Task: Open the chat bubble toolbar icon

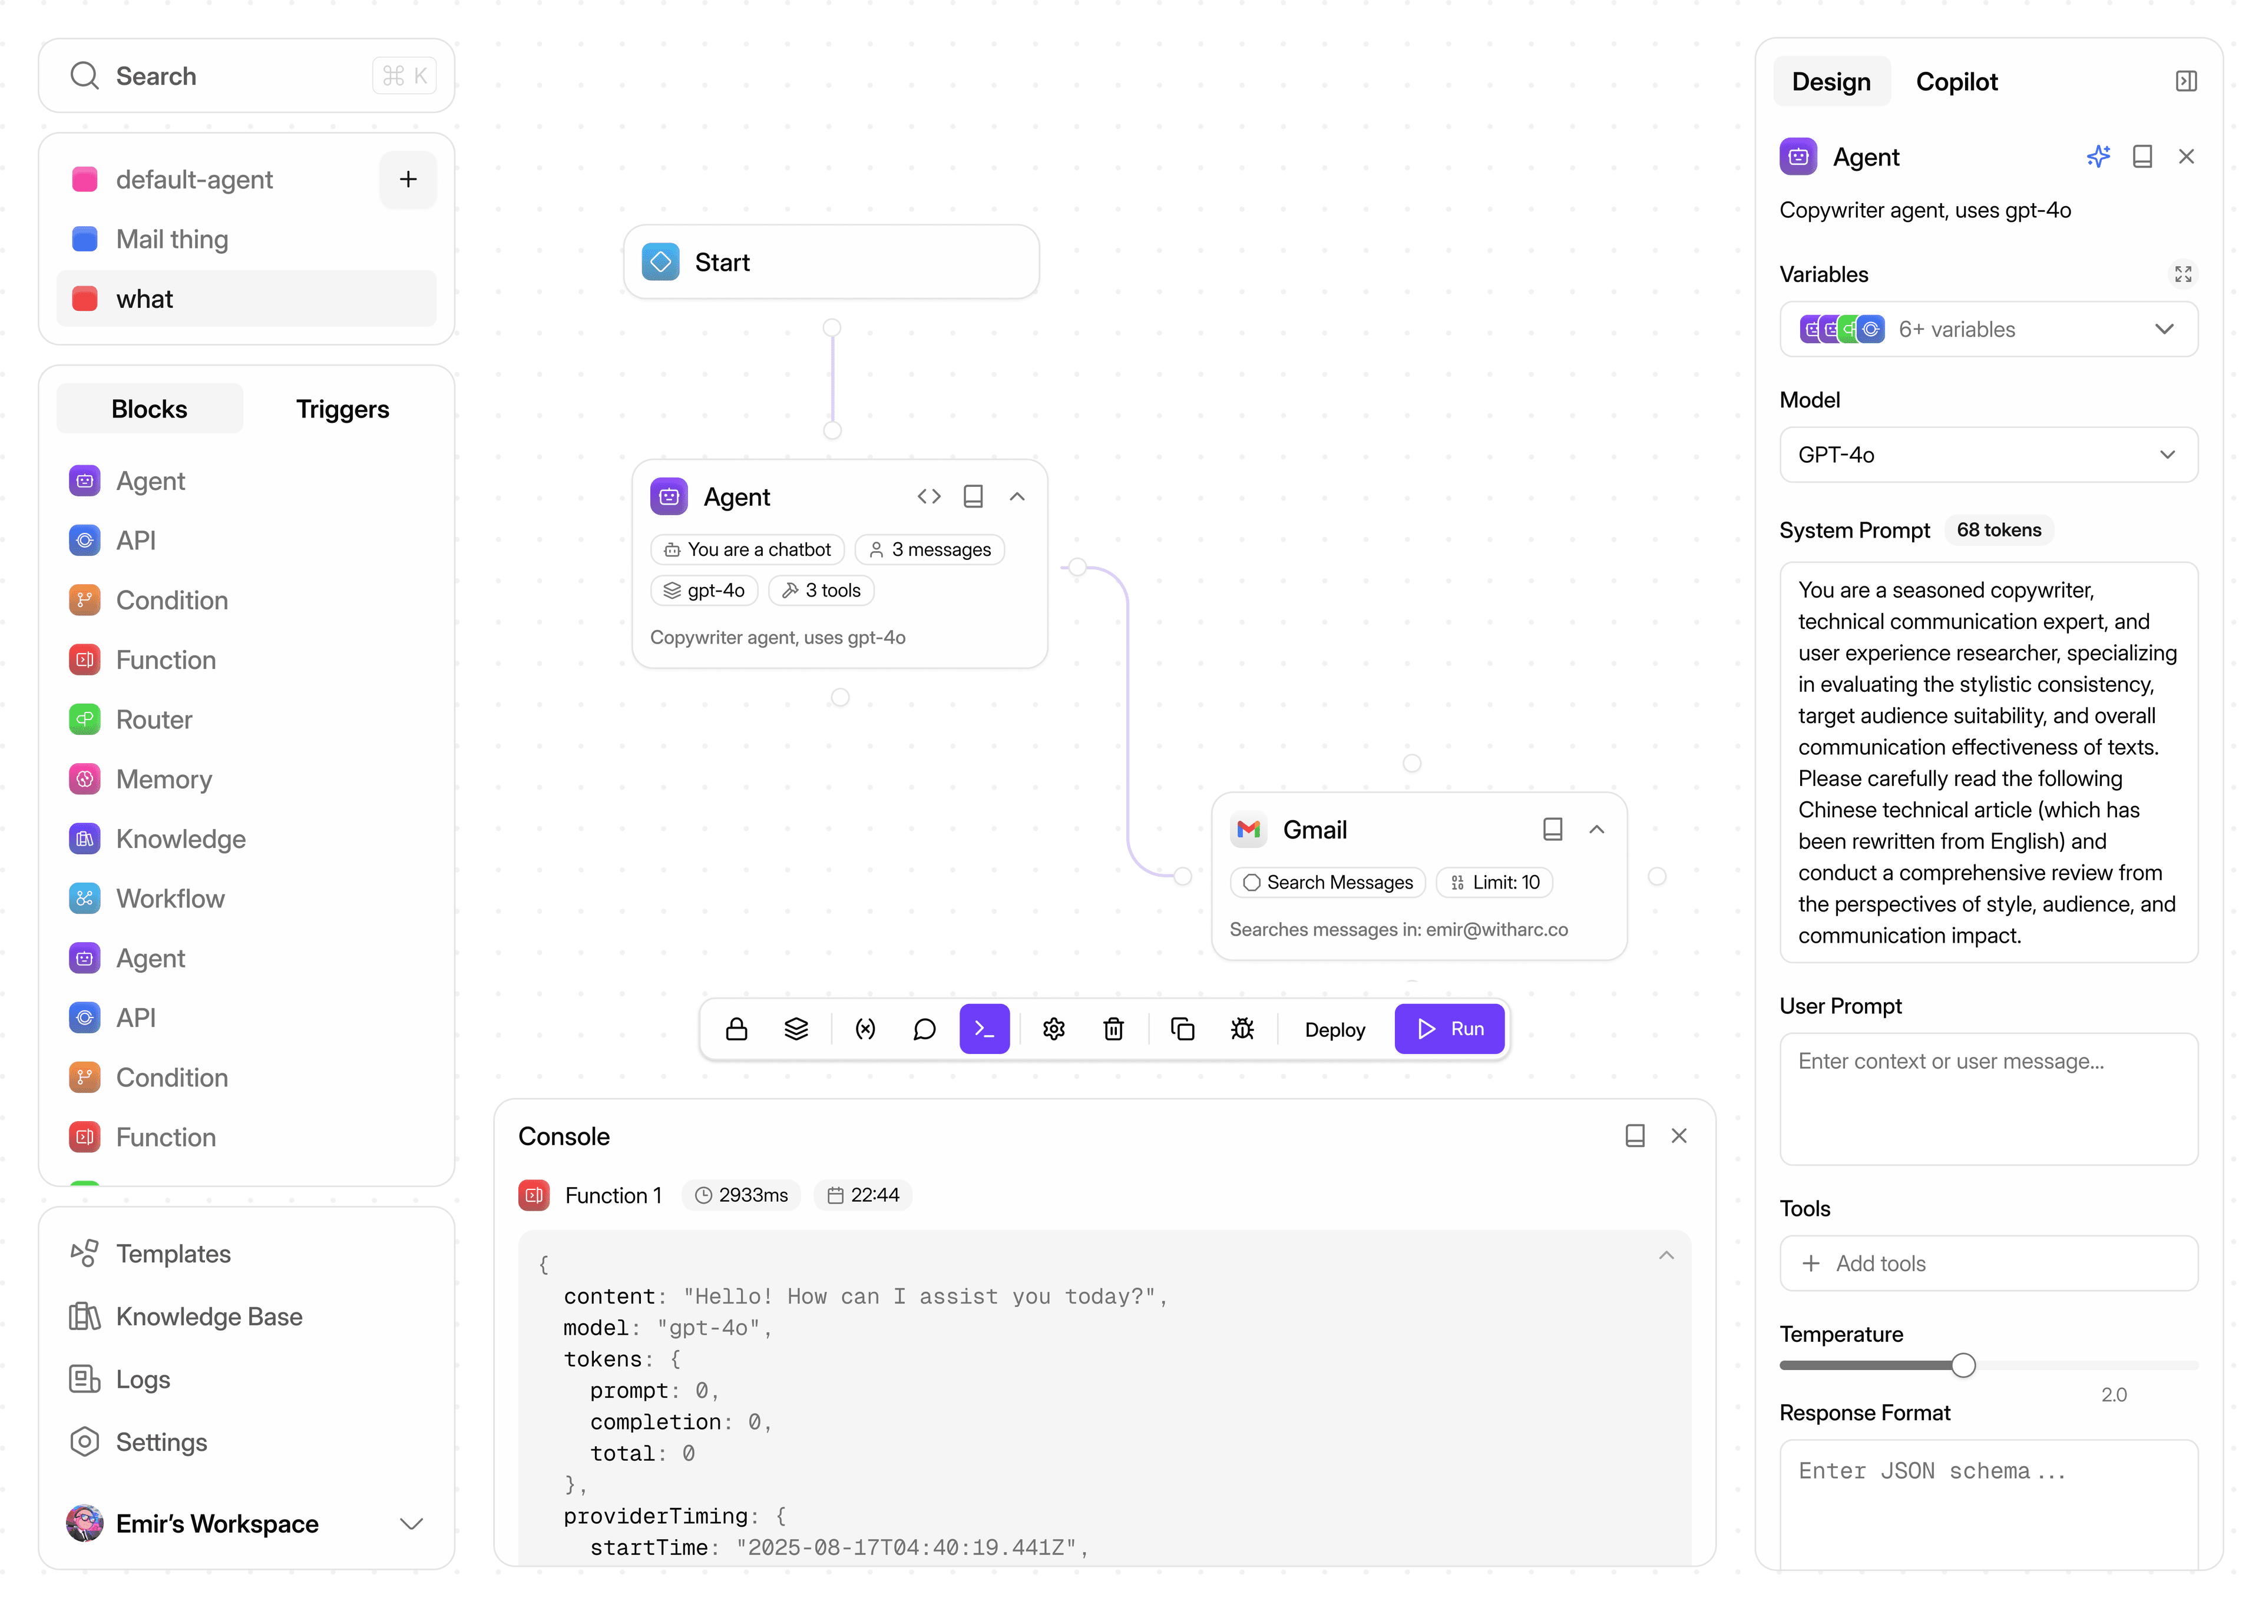Action: (924, 1029)
